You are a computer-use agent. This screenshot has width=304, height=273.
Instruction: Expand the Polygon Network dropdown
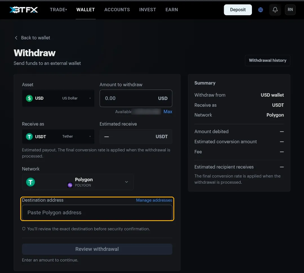tap(78, 182)
